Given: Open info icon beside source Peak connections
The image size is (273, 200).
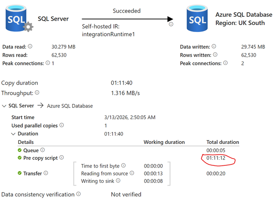Looking at the screenshot, I should [48, 63].
